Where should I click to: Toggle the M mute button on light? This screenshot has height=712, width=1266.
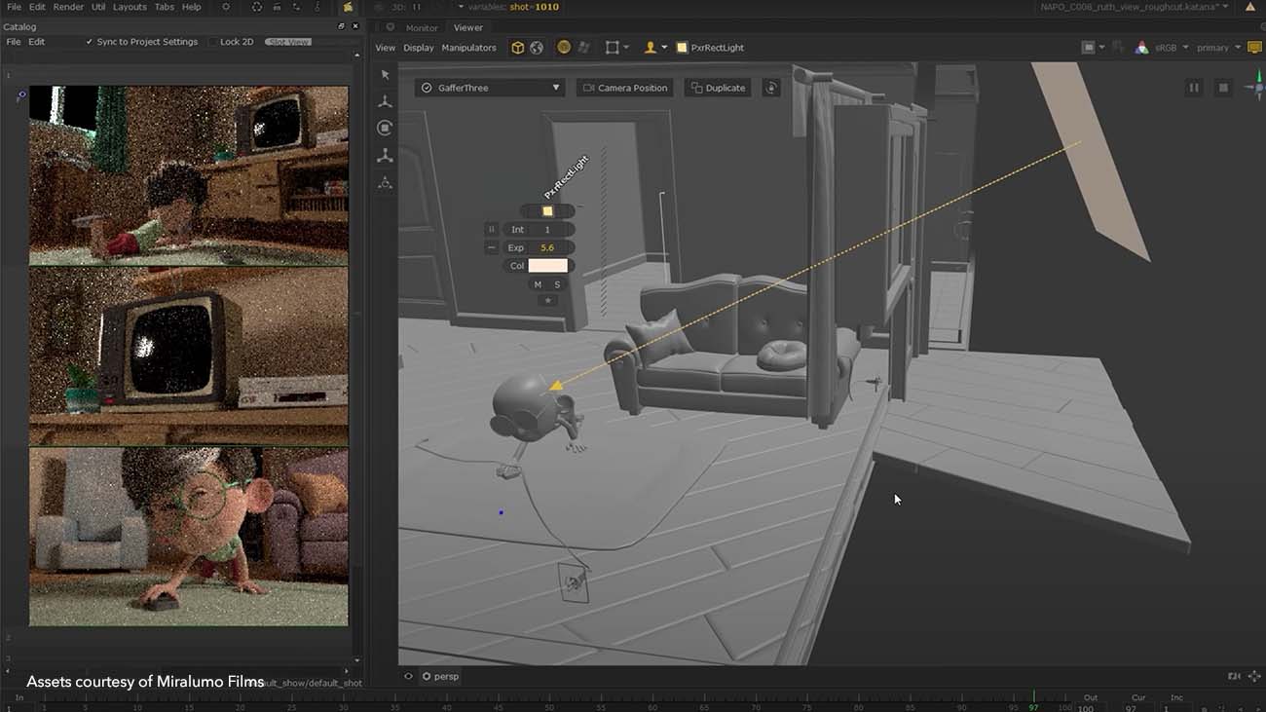(x=538, y=284)
